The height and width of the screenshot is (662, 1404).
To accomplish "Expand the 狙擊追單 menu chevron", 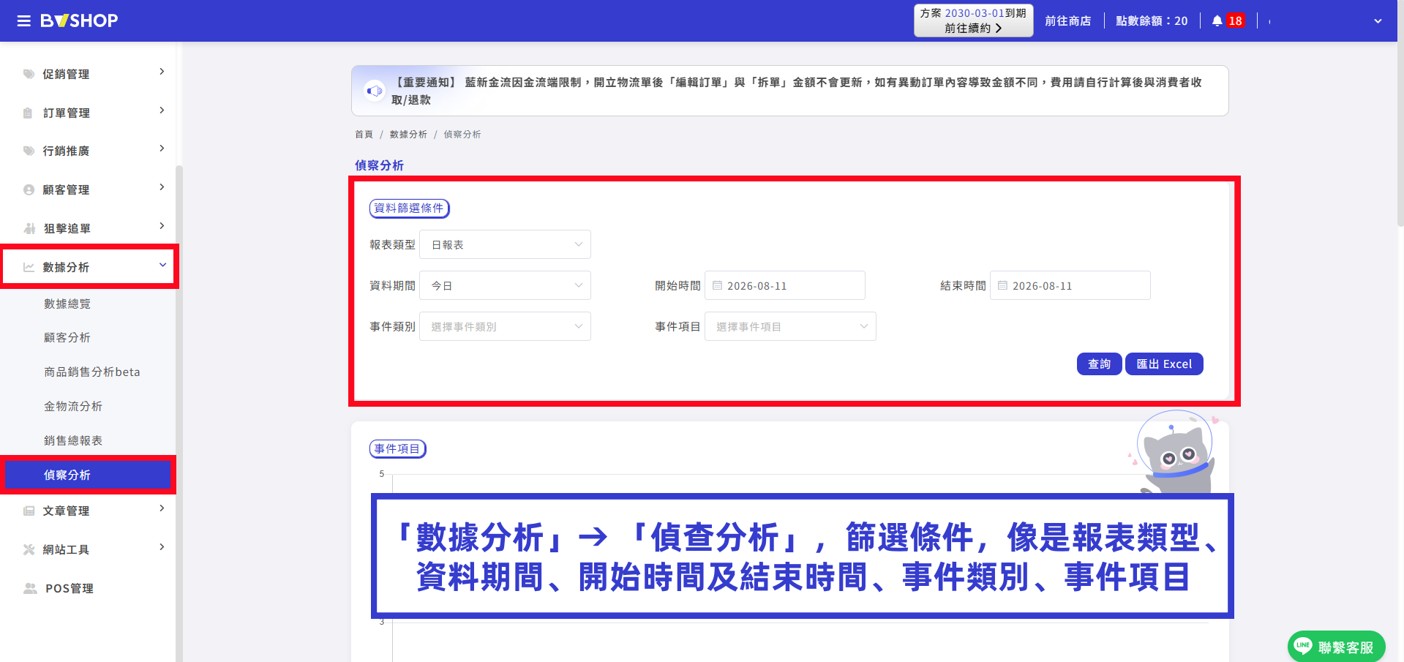I will [x=162, y=226].
